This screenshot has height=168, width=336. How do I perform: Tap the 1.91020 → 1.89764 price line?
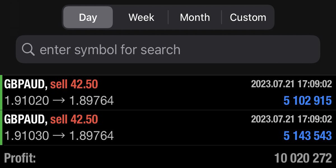click(x=59, y=101)
